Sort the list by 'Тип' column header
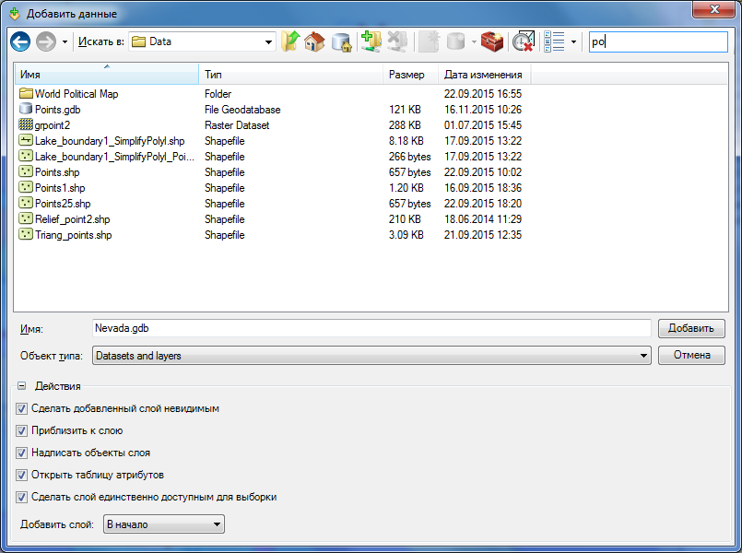 [x=290, y=75]
